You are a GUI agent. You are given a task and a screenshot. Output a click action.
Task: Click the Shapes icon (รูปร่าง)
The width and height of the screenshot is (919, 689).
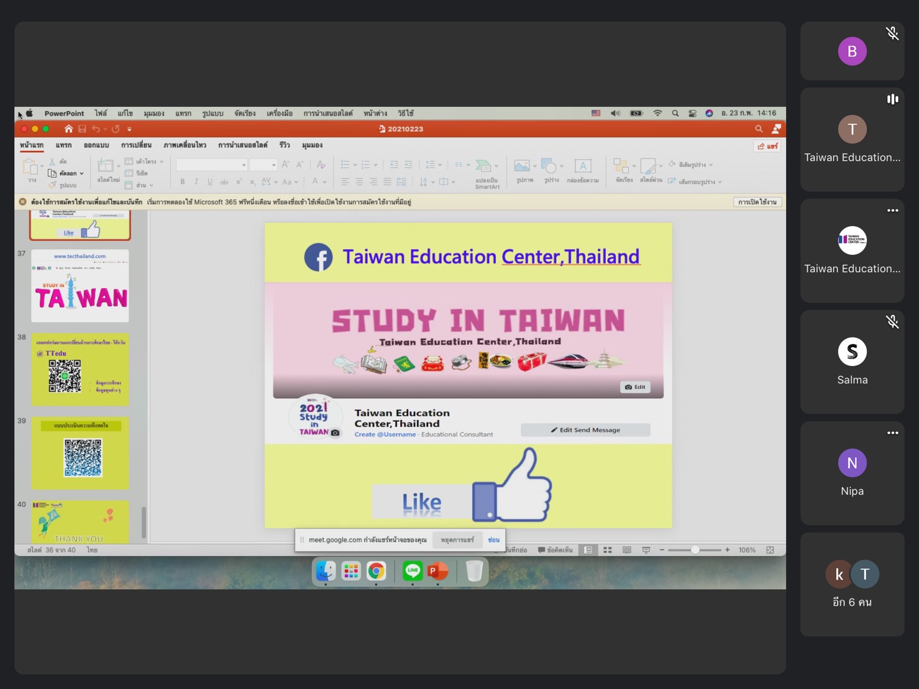point(549,166)
